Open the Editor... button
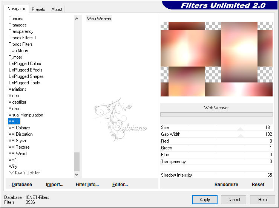279x208 pixels. tap(120, 185)
